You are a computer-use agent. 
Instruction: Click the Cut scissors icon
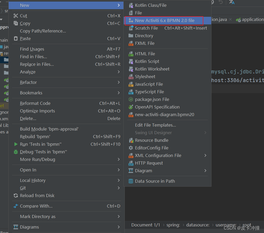click(x=16, y=16)
